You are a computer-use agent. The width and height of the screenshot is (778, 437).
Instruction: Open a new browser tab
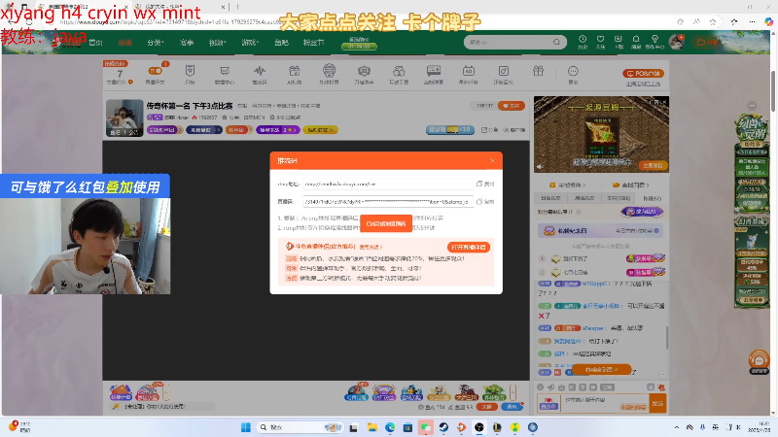[x=237, y=7]
